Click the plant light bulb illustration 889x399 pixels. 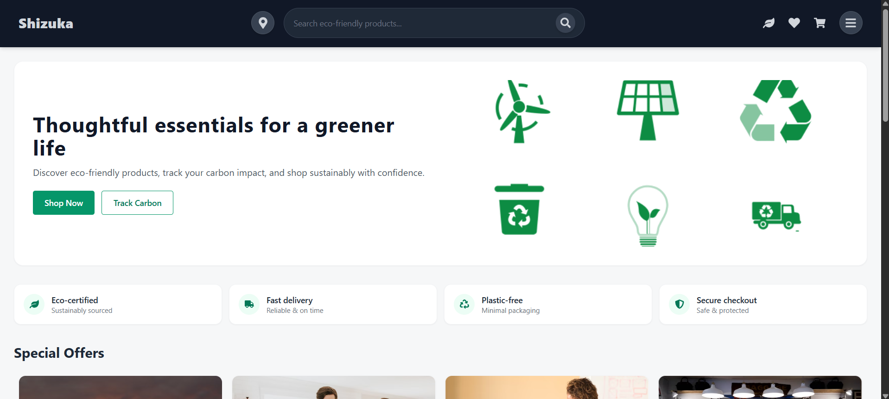point(648,216)
